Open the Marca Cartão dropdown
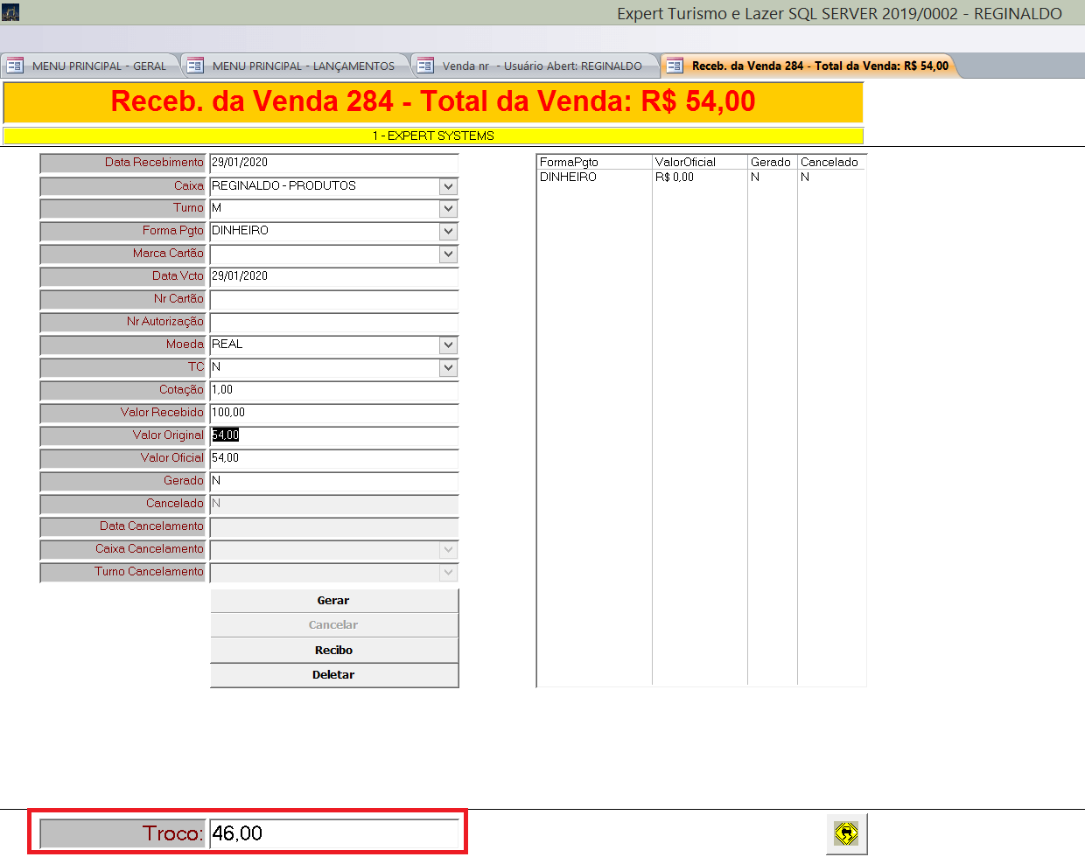 pos(448,254)
